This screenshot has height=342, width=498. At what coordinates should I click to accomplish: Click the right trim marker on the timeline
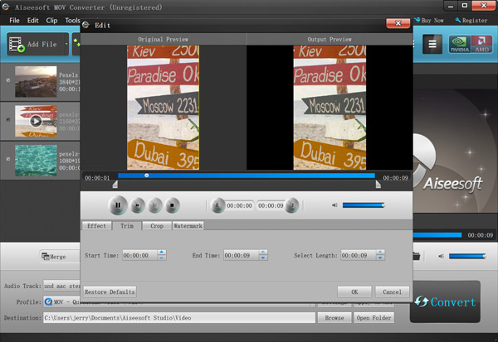point(378,184)
